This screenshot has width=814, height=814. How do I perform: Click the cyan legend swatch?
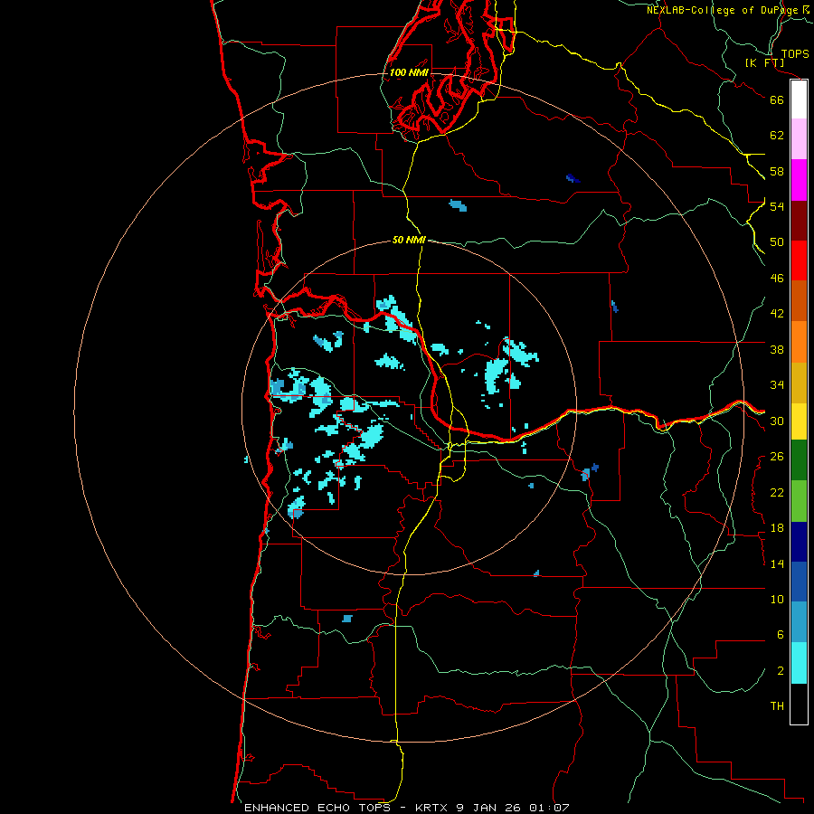[x=799, y=663]
